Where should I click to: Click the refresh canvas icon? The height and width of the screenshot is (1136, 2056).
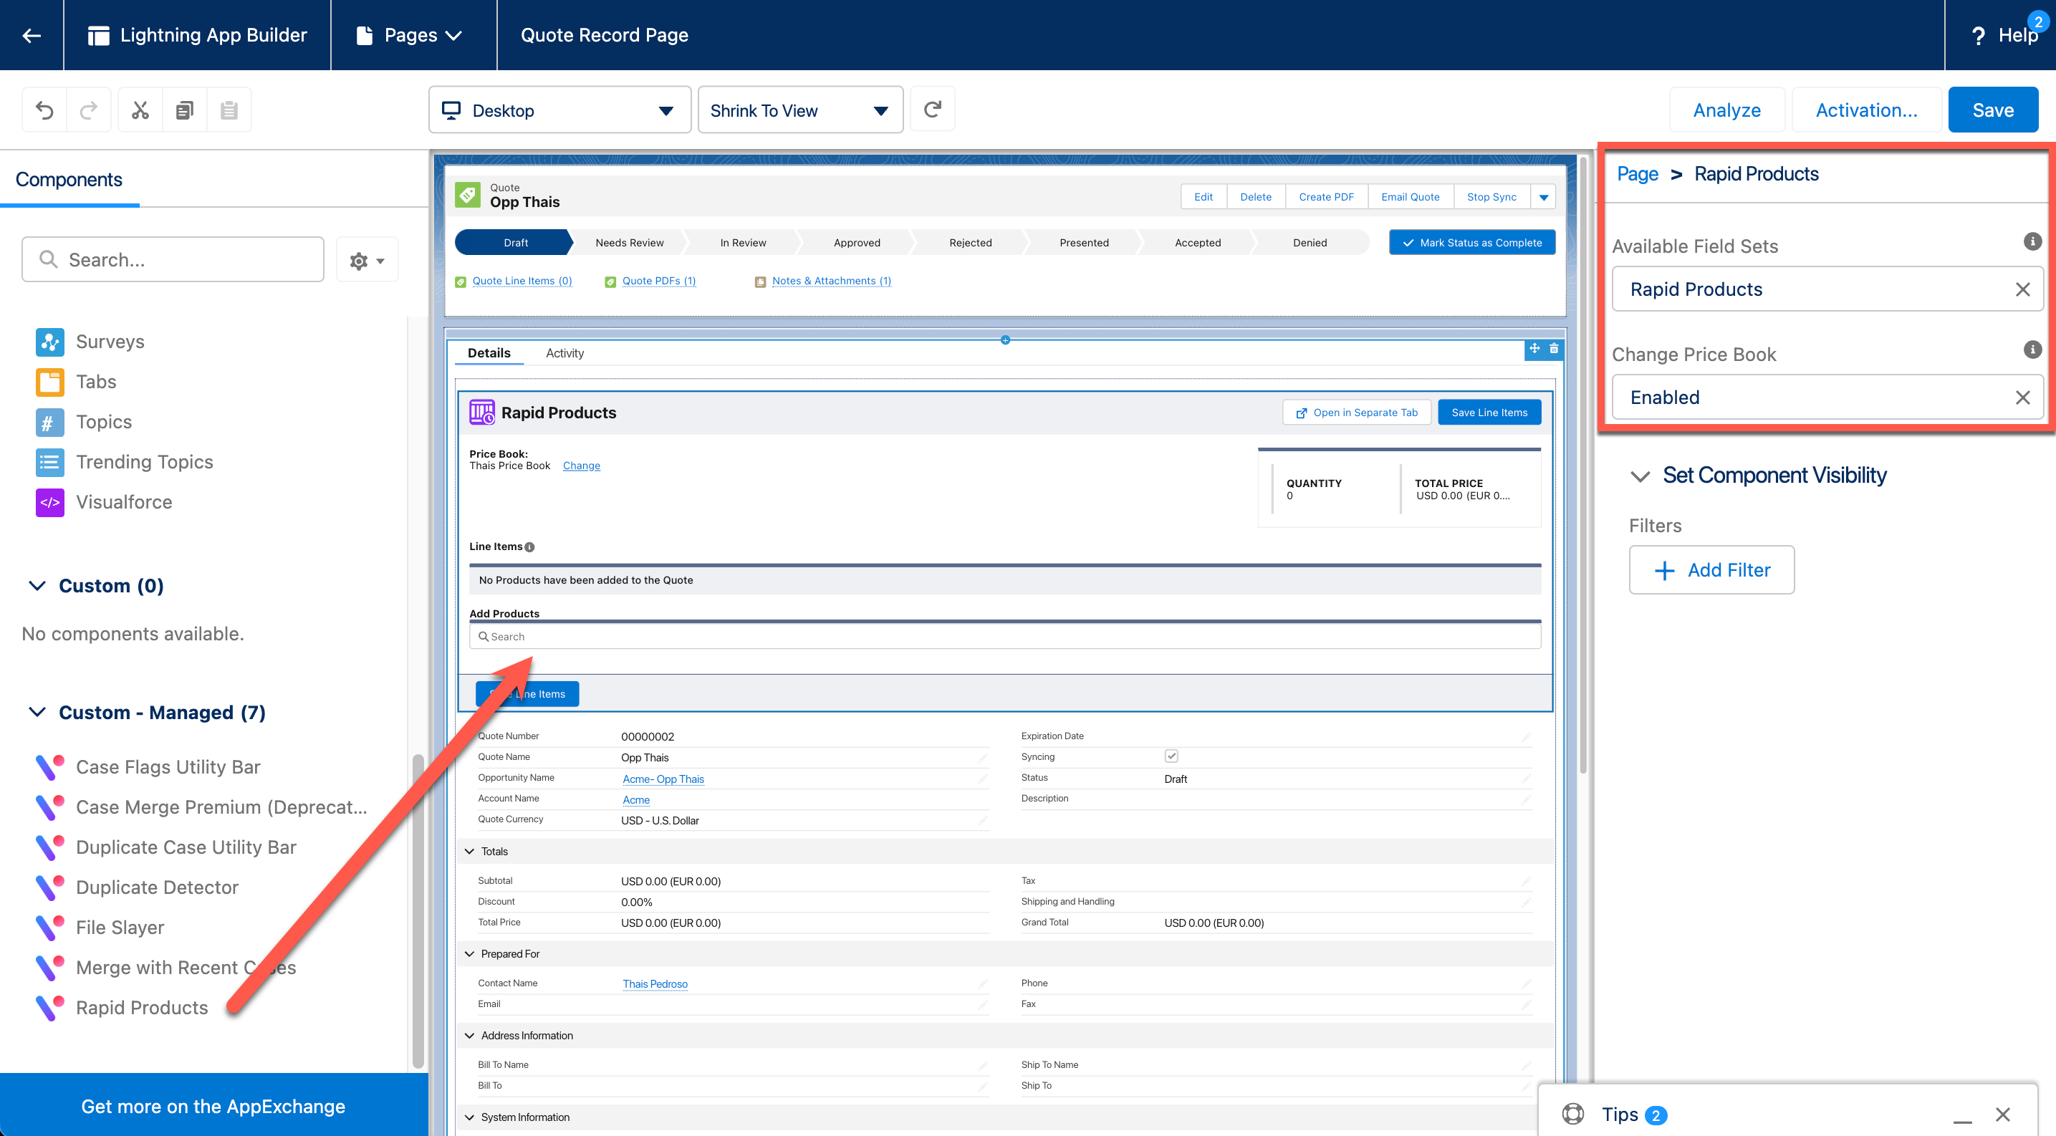(932, 110)
